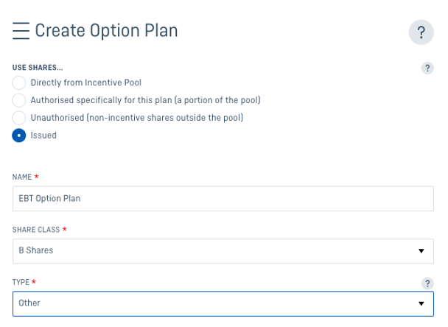
Task: Select the Unauthorised non-incentive shares radio
Action: (x=19, y=118)
